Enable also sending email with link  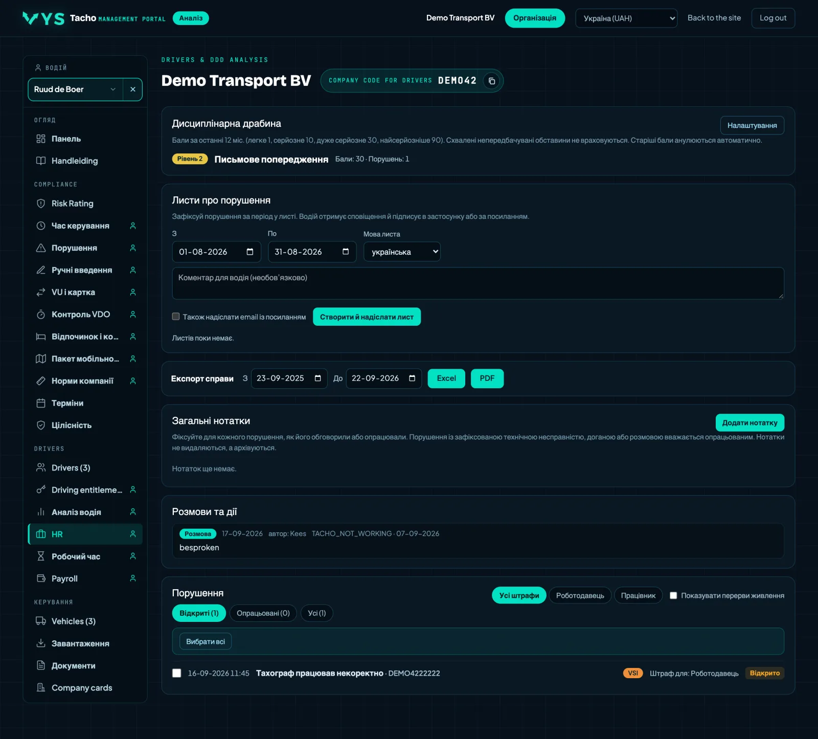[176, 317]
